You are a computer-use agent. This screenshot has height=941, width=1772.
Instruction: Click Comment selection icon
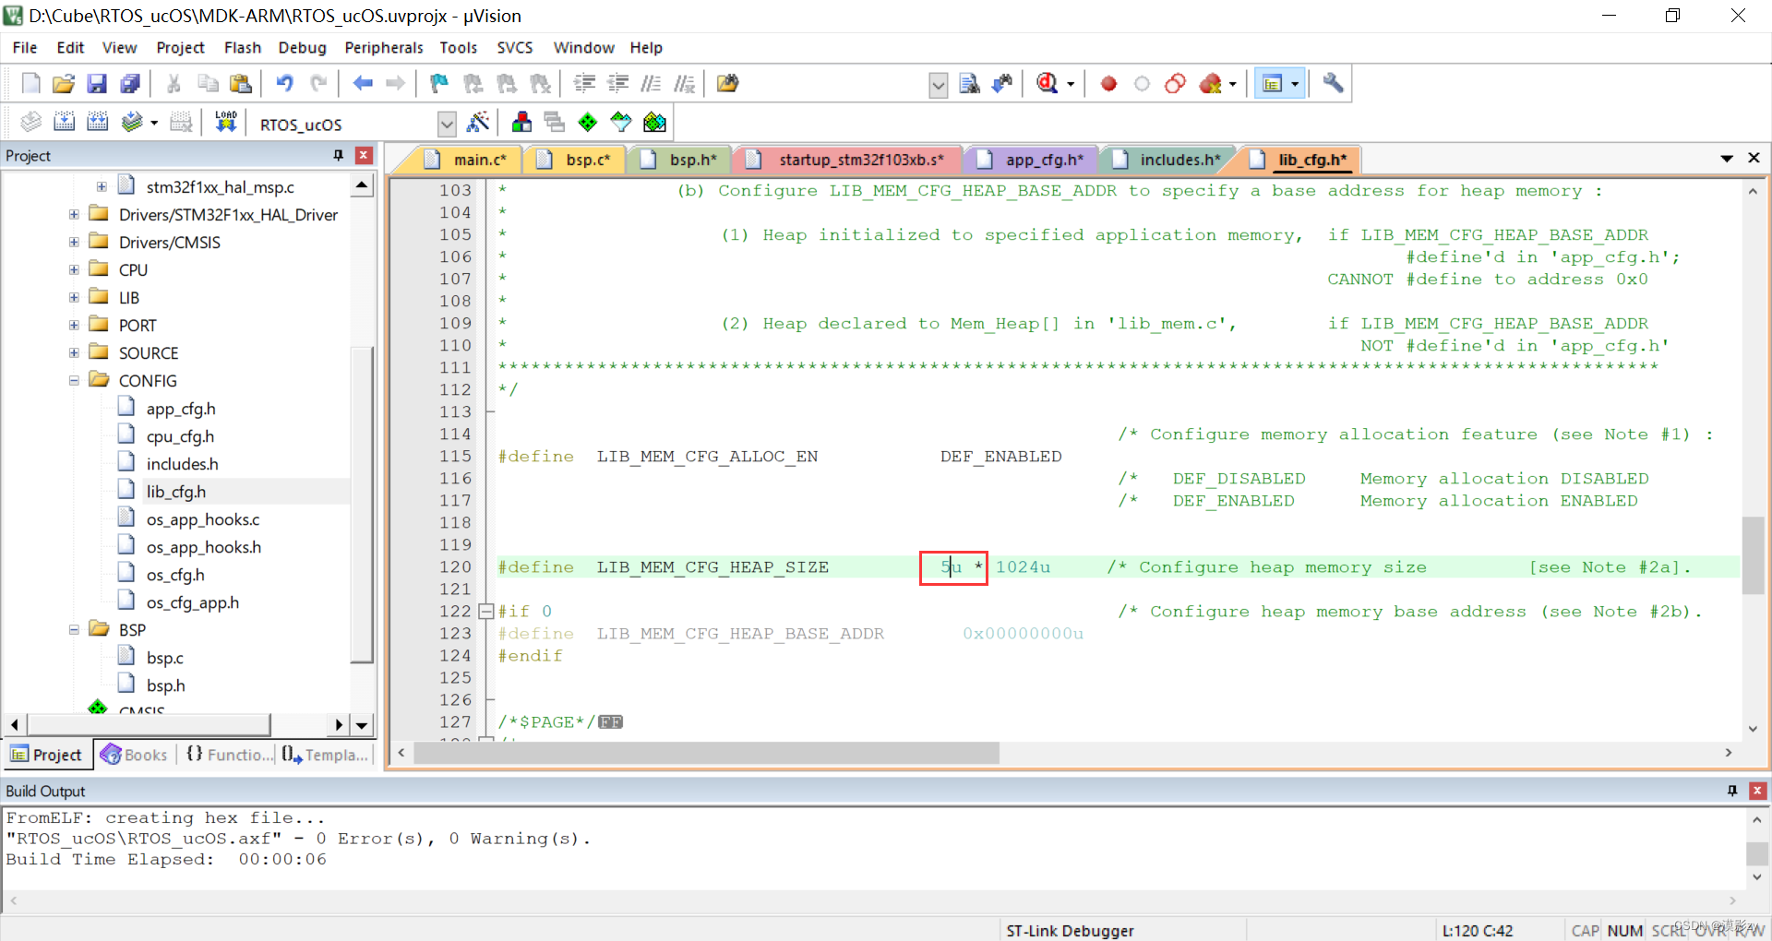click(x=651, y=84)
